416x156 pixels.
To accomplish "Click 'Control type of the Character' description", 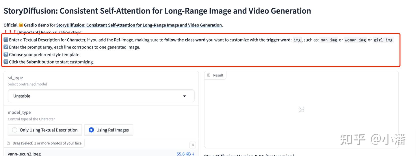I will (31, 119).
